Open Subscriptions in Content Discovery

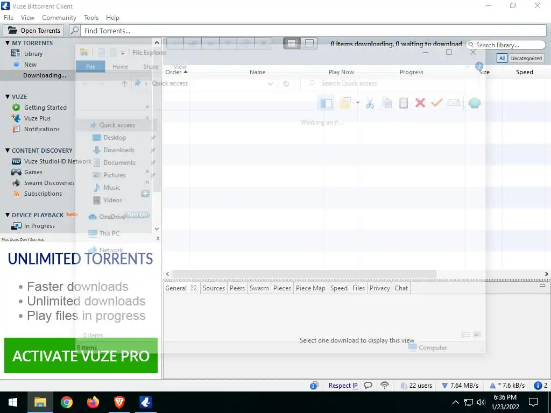pyautogui.click(x=43, y=194)
